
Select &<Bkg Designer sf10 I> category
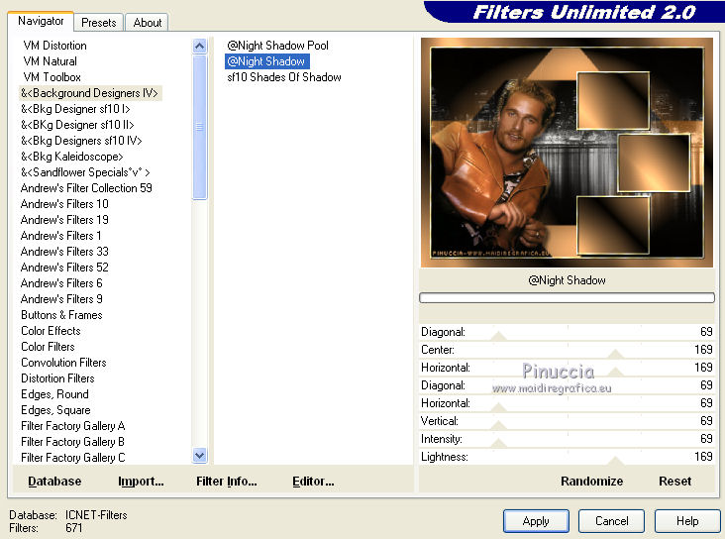click(x=75, y=109)
